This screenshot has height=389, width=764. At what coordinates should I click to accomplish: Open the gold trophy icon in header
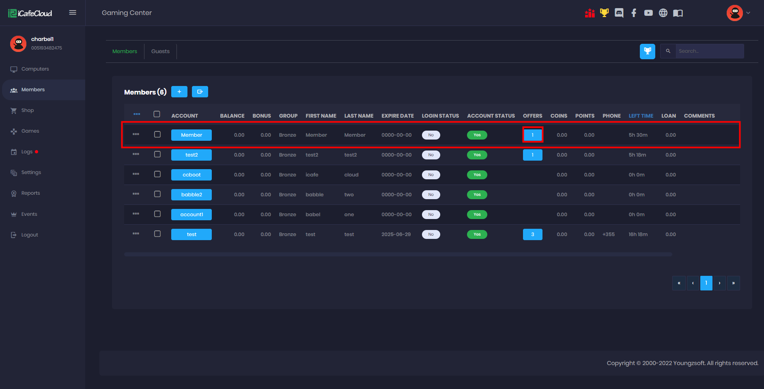[x=604, y=13]
